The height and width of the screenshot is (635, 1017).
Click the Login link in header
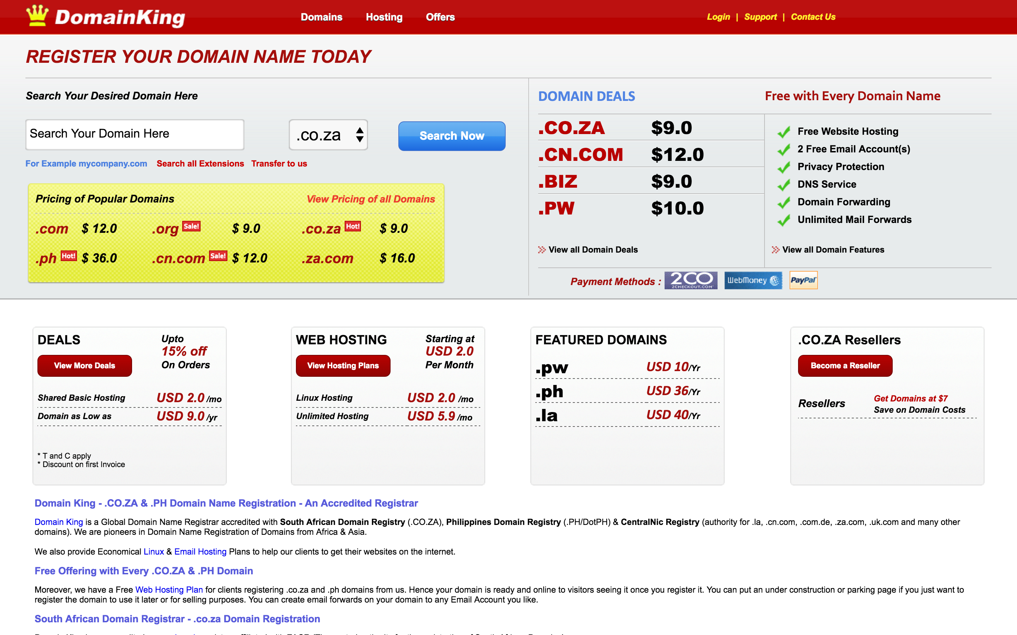[x=718, y=17]
